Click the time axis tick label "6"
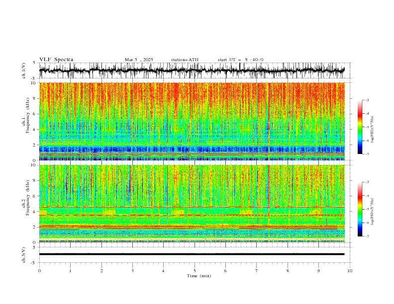Screen dimensions: 394x304 [x=225, y=271]
